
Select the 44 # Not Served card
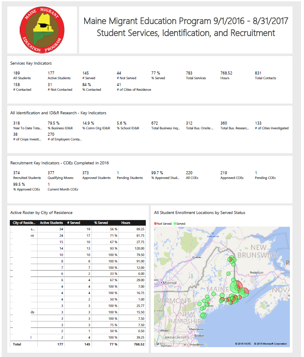(127, 75)
